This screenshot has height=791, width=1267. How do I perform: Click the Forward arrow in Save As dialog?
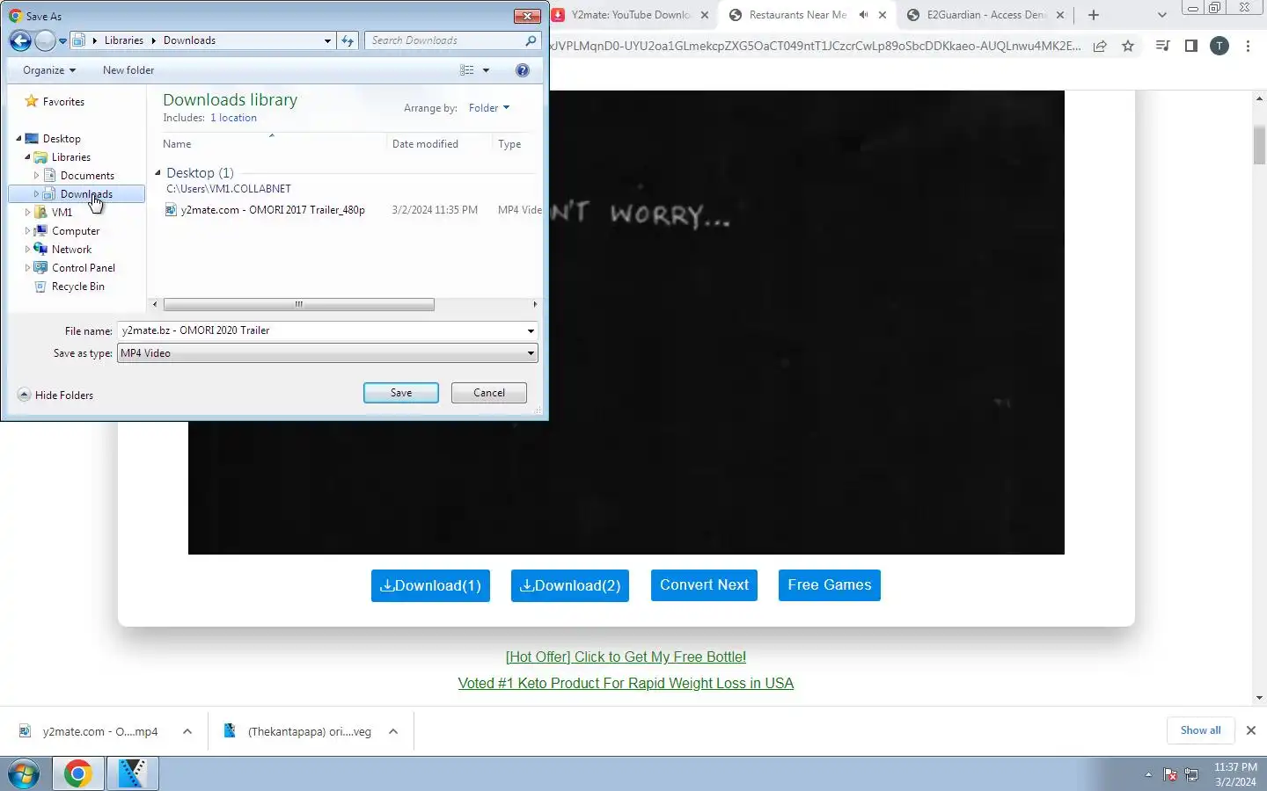[45, 40]
